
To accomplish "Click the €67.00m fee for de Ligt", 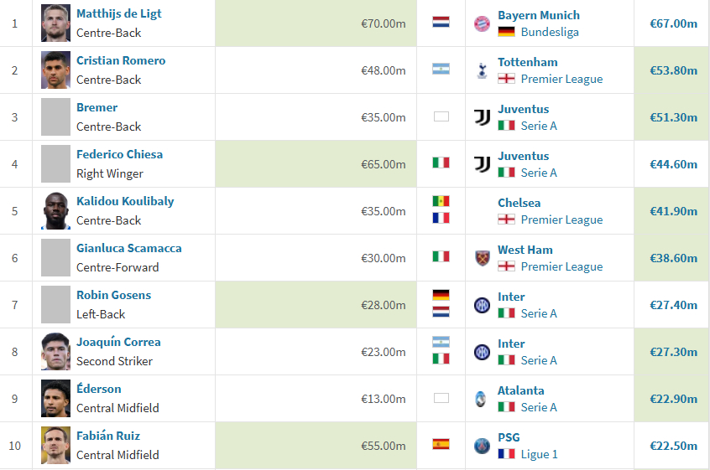I will [x=673, y=23].
